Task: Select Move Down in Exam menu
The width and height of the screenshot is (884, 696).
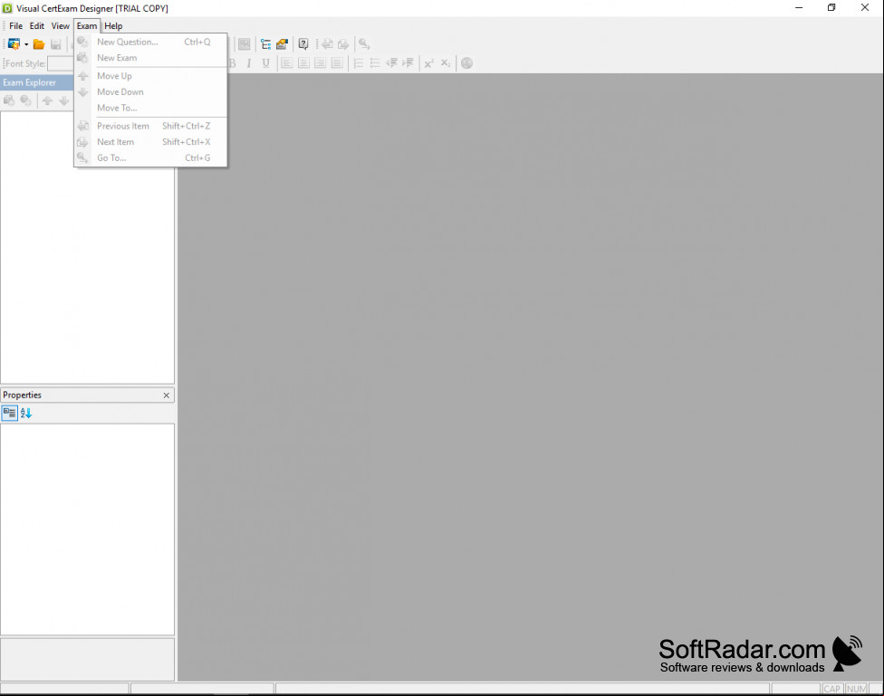Action: tap(150, 91)
